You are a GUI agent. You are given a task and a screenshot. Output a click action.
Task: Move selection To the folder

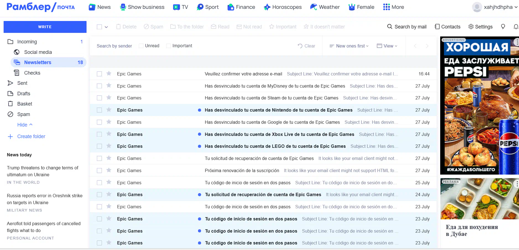tap(187, 27)
